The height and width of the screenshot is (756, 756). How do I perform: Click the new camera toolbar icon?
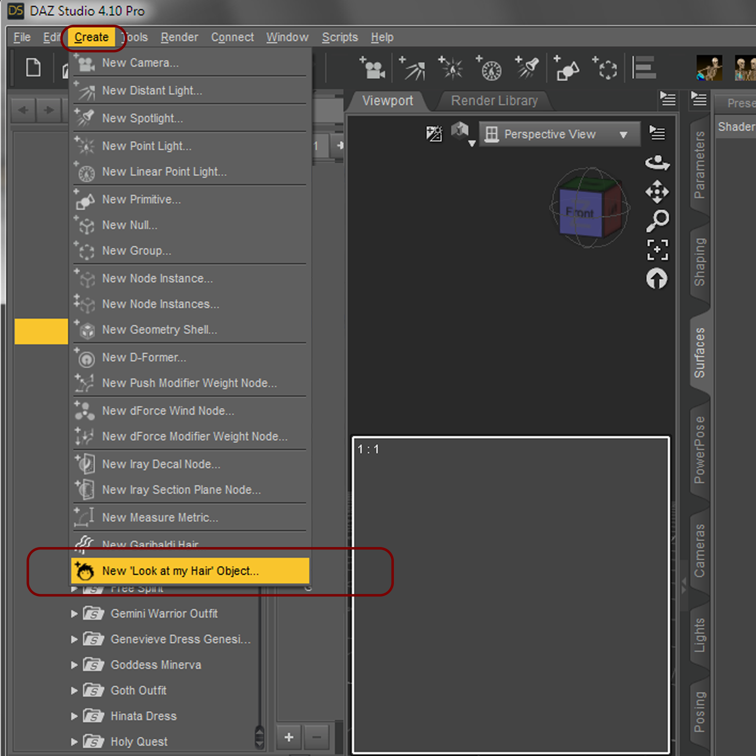372,69
